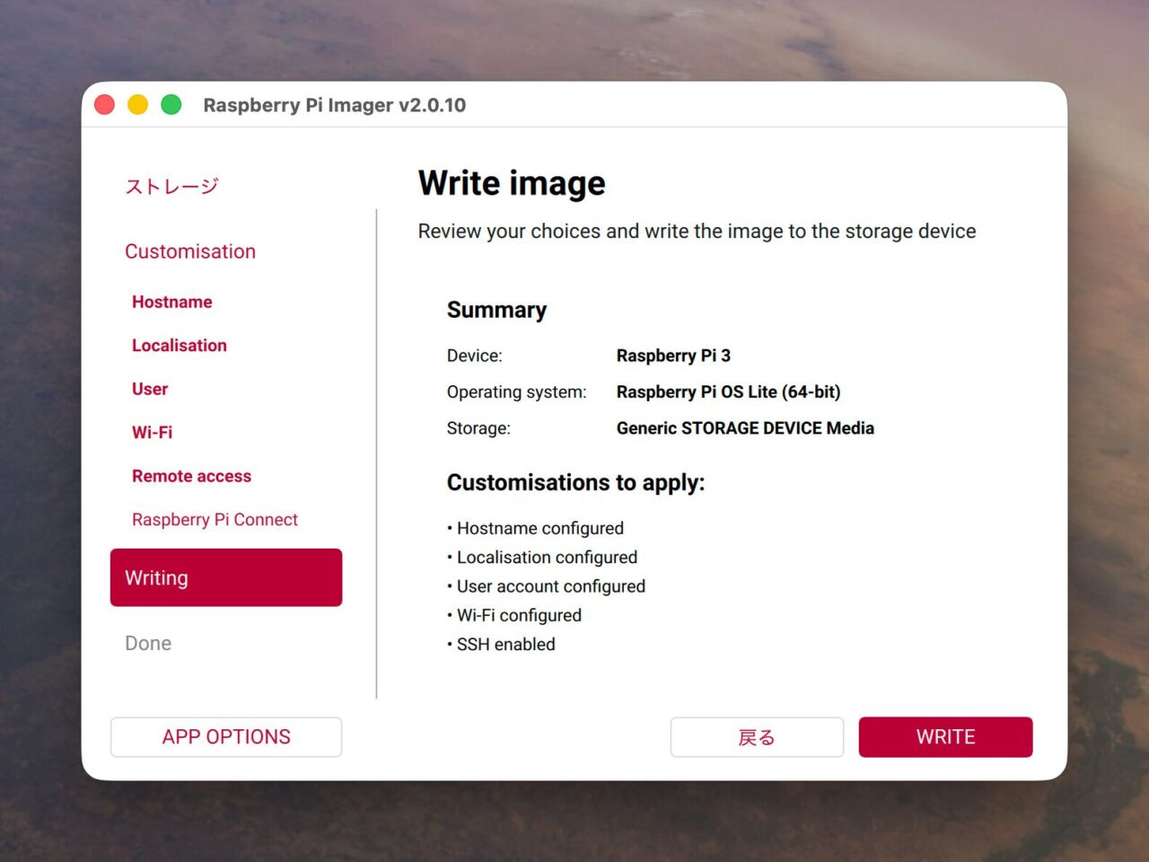Click 'Raspberry Pi OS Lite (64-bit)' text

coord(729,392)
